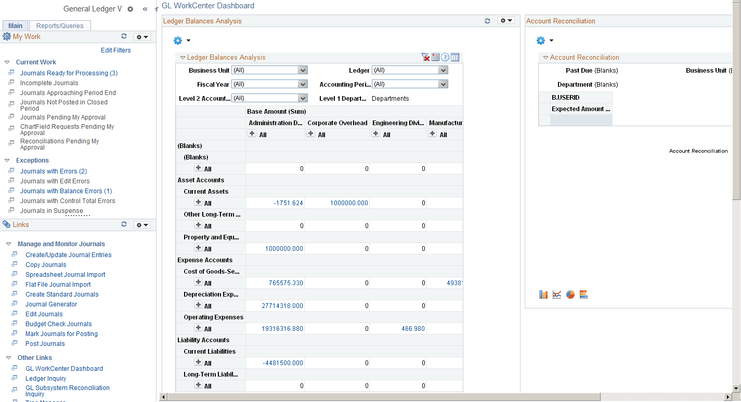Select the horizontal bar chart icon
The image size is (741, 402).
[x=583, y=294]
